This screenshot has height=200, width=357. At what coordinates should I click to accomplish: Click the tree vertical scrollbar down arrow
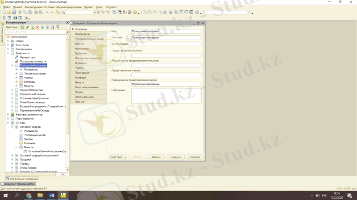67,170
